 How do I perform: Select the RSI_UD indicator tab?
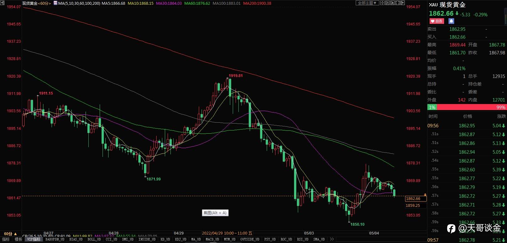tap(303, 240)
